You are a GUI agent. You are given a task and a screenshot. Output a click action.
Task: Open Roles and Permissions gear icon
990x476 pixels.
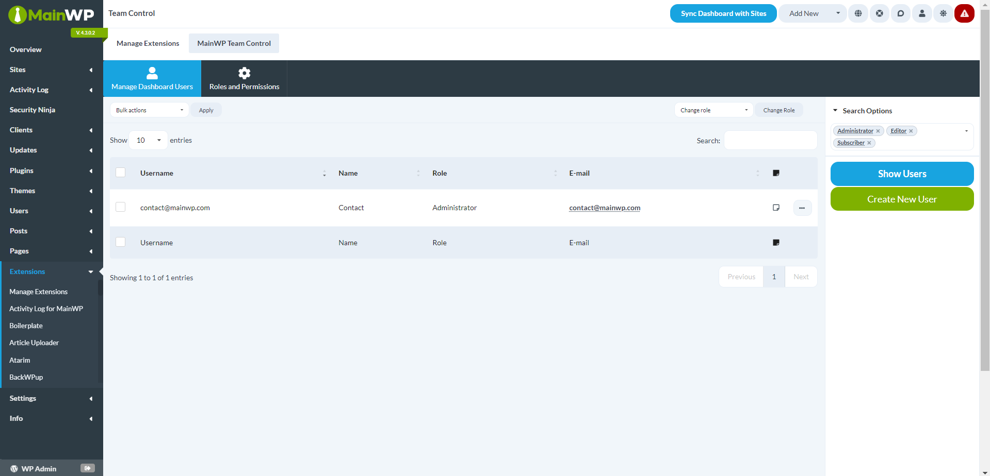tap(244, 73)
